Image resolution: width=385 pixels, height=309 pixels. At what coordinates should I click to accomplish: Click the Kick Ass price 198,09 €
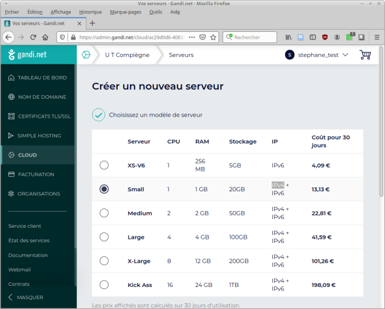point(323,285)
